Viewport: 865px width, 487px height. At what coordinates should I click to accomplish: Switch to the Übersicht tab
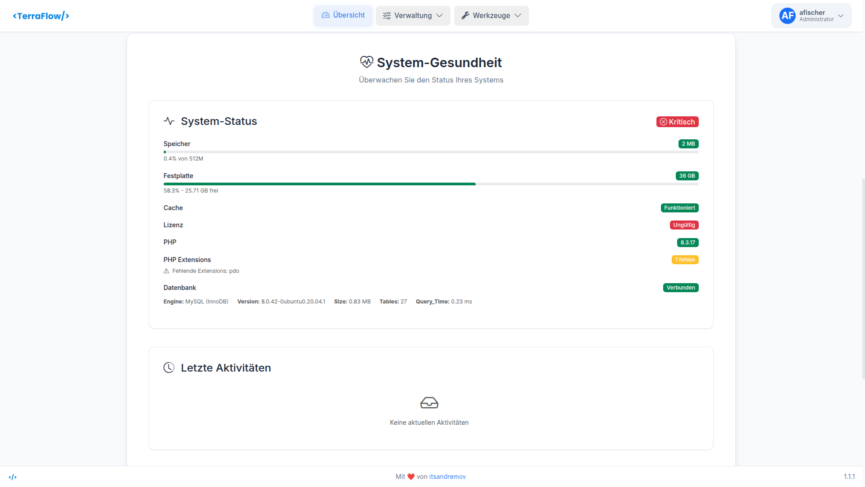(343, 15)
